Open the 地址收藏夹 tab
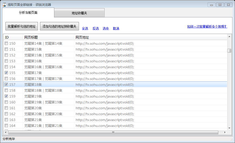235x143 pixels. [79, 13]
